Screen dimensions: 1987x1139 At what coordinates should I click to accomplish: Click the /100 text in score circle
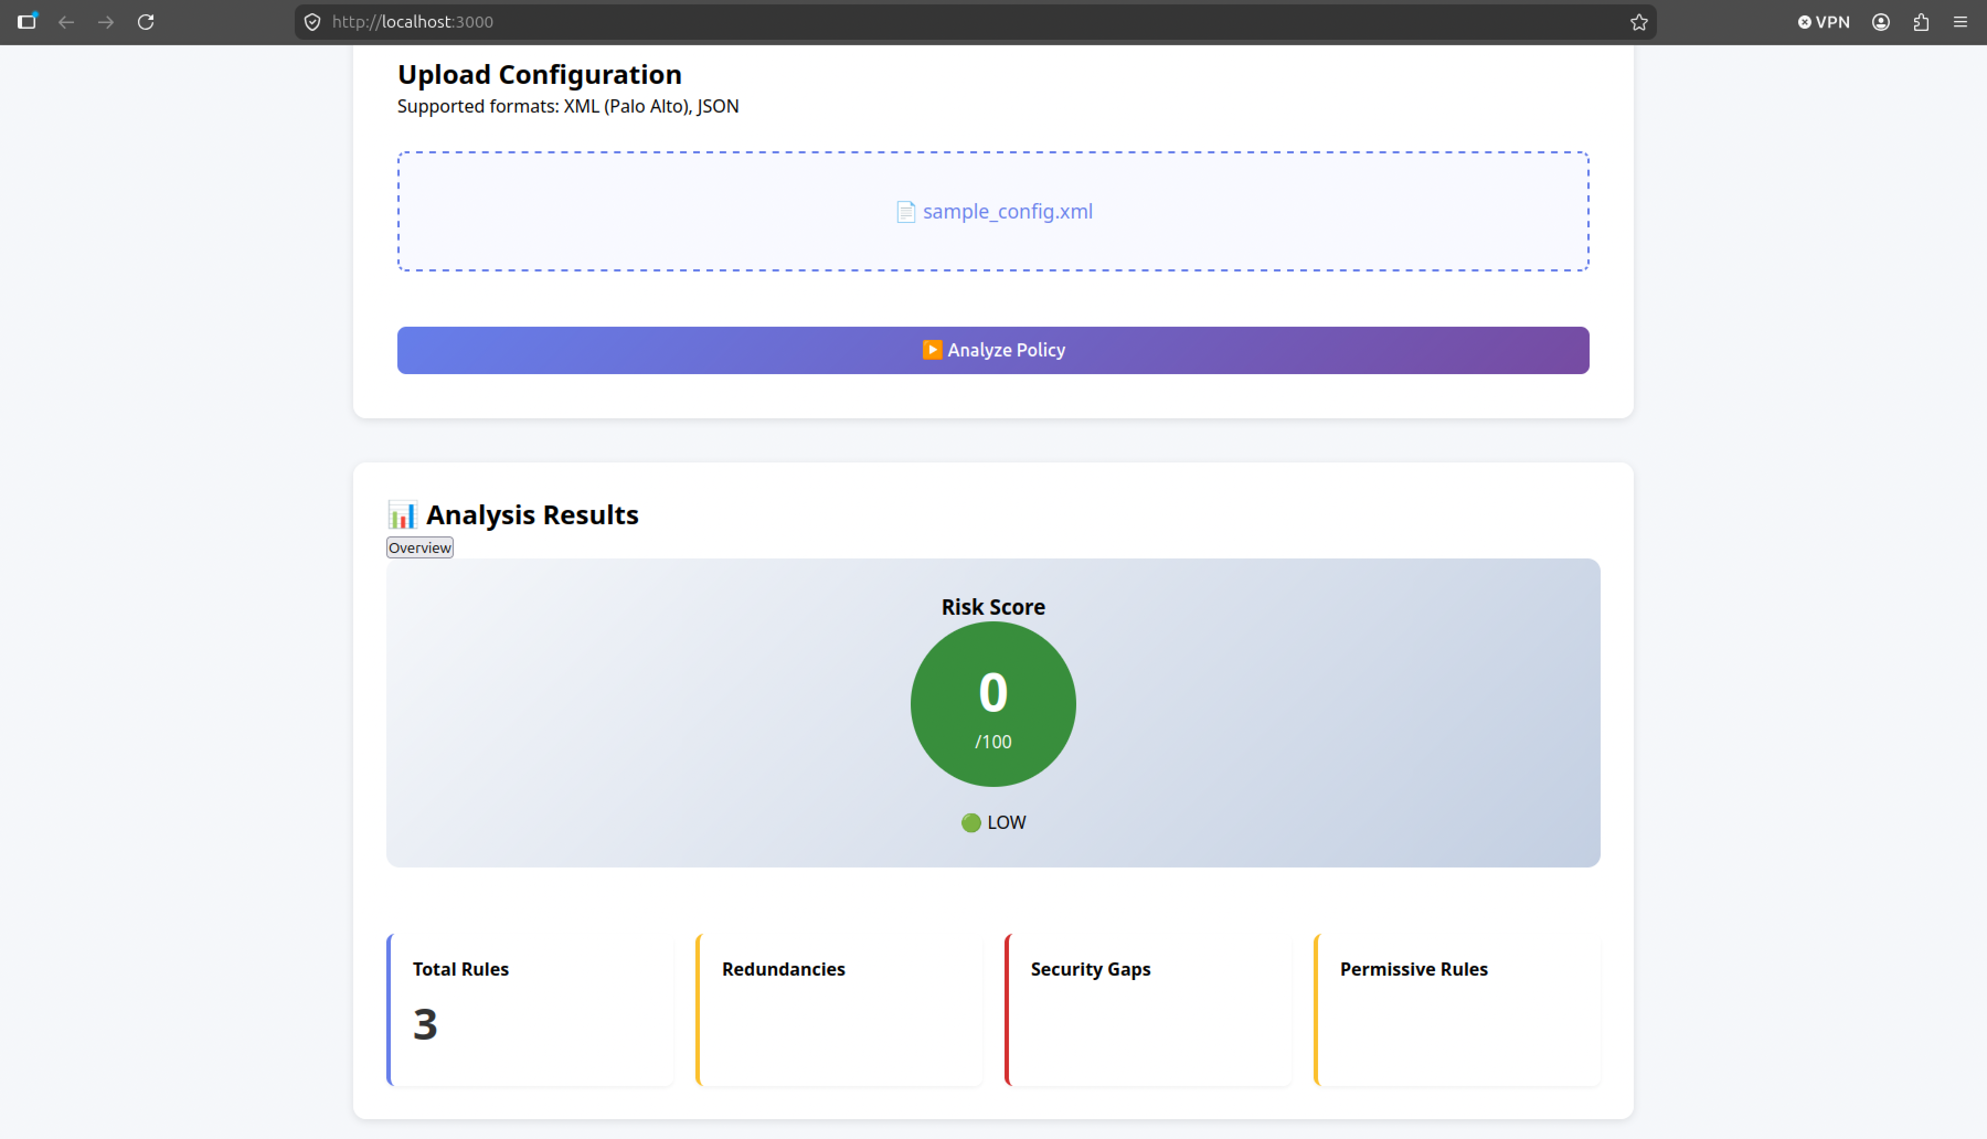pos(993,742)
